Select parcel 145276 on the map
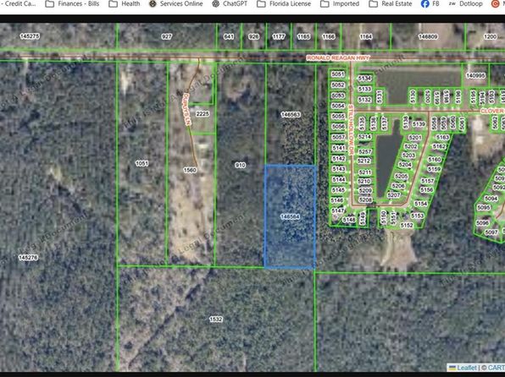Viewport: 505px width, 377px height. pyautogui.click(x=28, y=258)
